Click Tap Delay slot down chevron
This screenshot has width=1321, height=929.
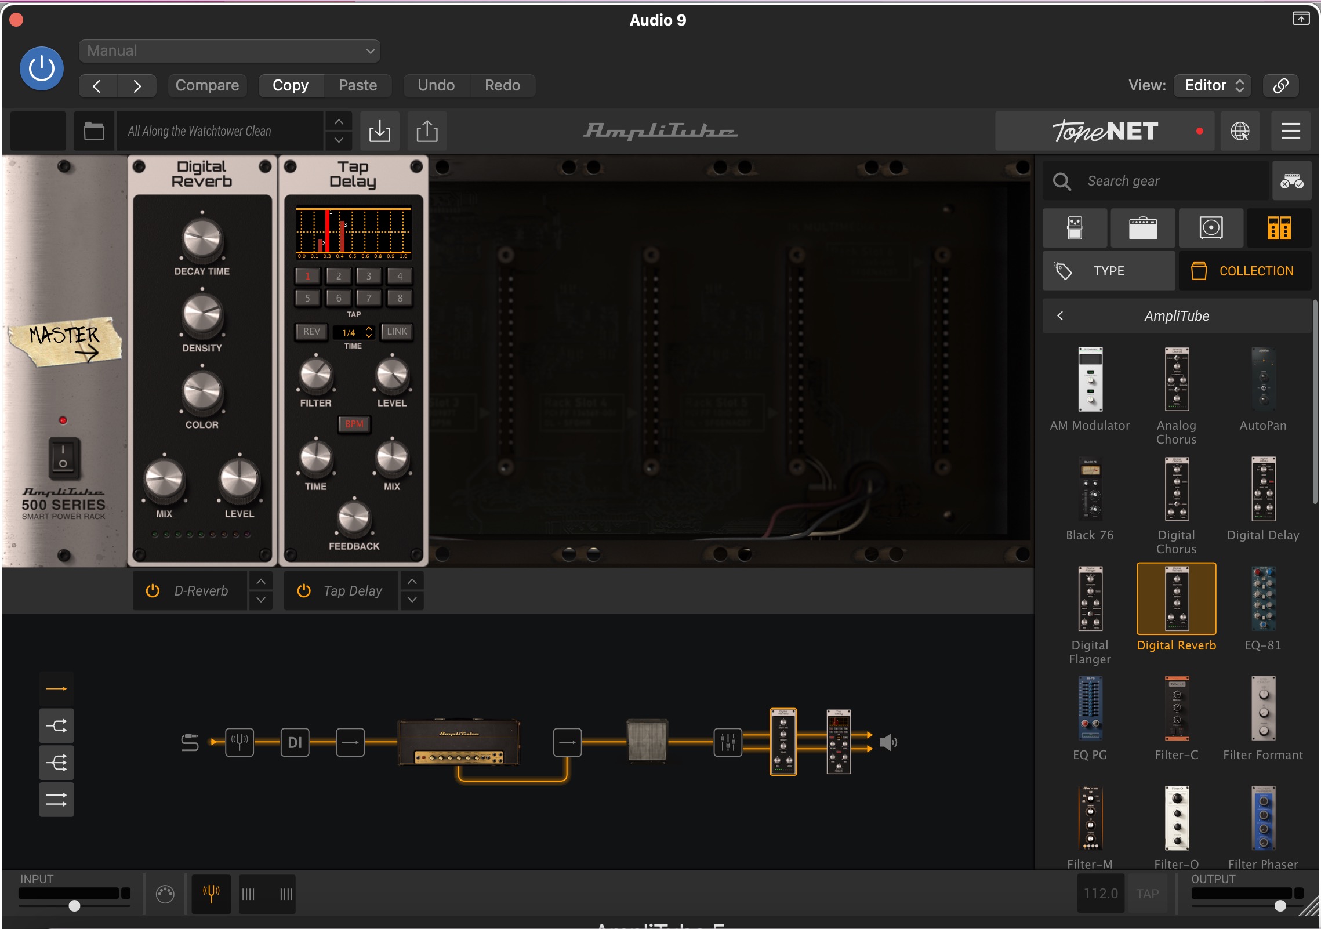412,600
